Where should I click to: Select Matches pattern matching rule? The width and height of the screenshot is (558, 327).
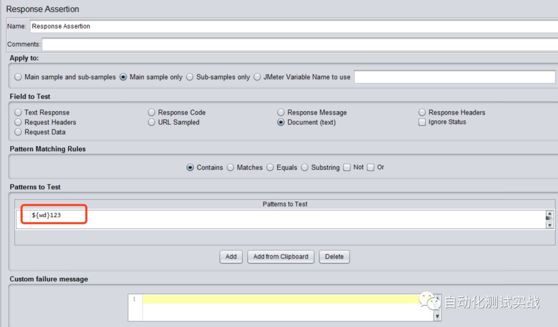point(230,168)
